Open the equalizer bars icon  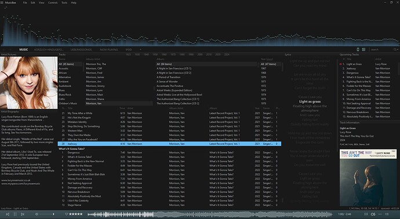point(366,214)
